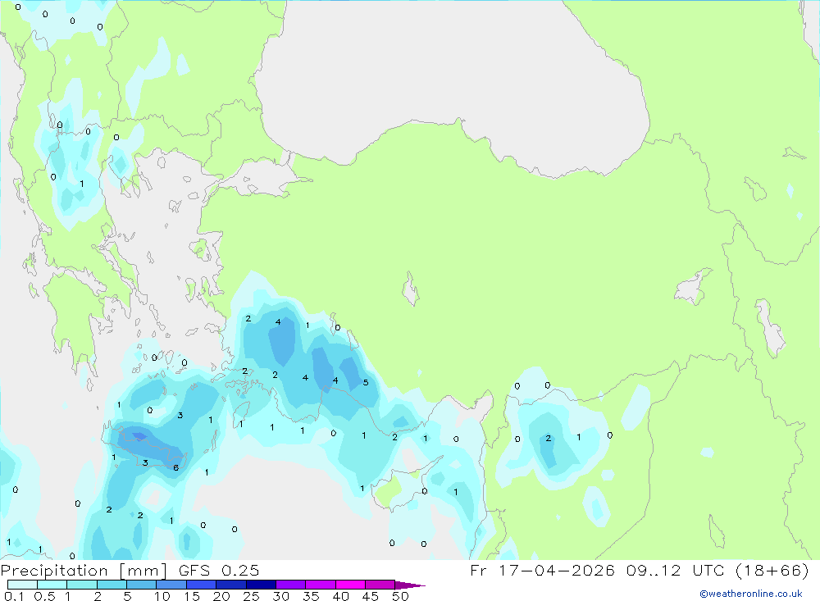Choose the 30–35 mm purple legend swatch

(x=291, y=585)
